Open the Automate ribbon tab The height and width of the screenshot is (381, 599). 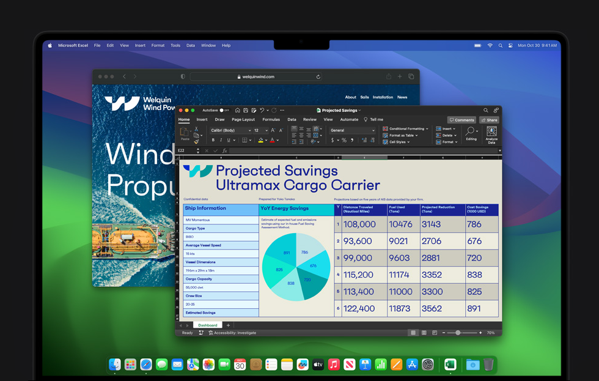pos(349,120)
